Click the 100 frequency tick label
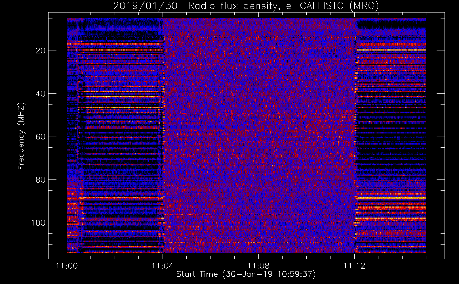The image size is (459, 284). pyautogui.click(x=38, y=223)
